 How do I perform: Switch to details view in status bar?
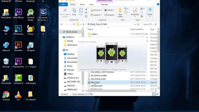pyautogui.click(x=154, y=94)
